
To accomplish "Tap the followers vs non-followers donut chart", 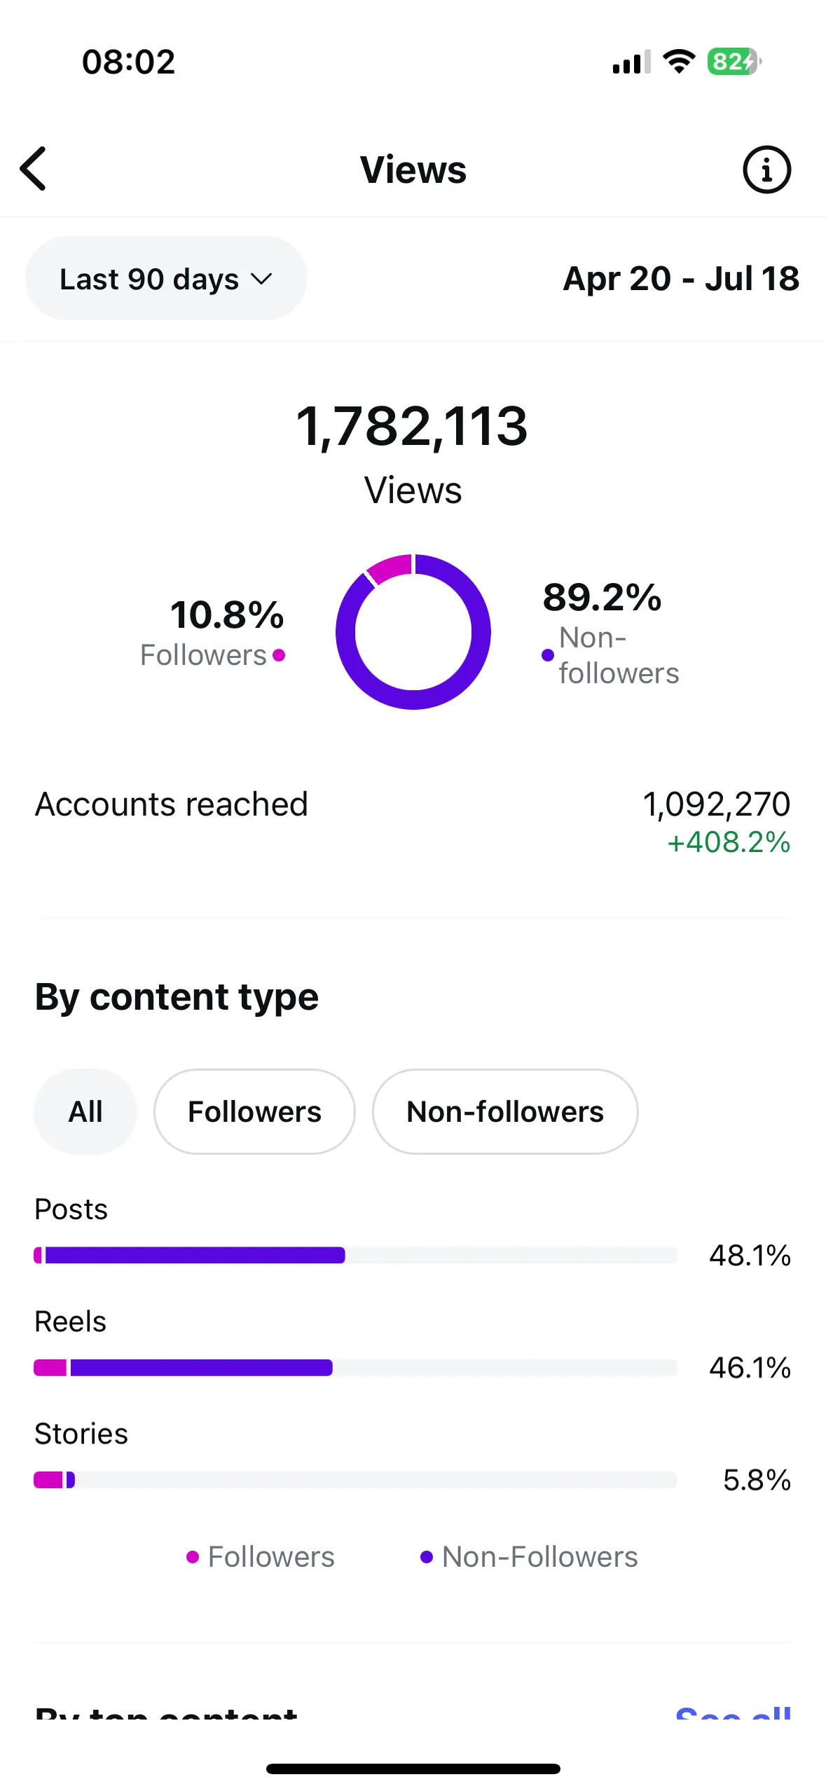I will point(413,631).
